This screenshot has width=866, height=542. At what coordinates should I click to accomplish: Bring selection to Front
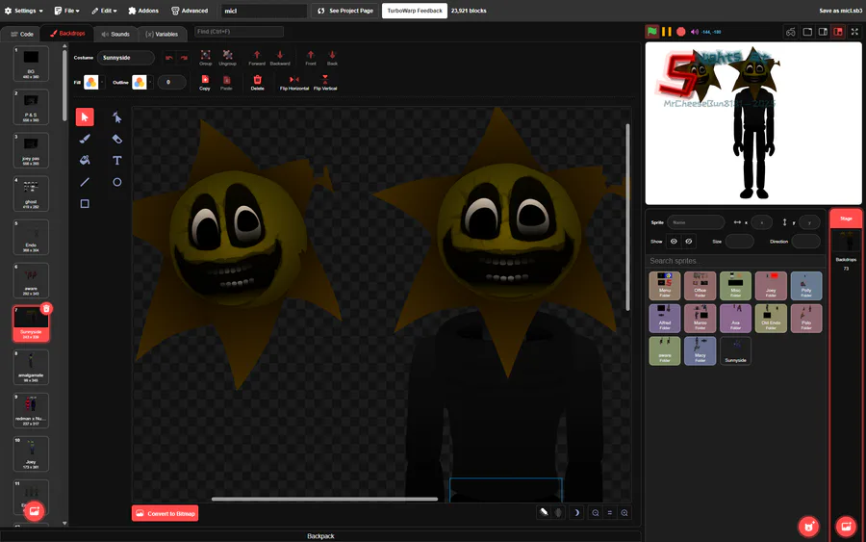[311, 58]
